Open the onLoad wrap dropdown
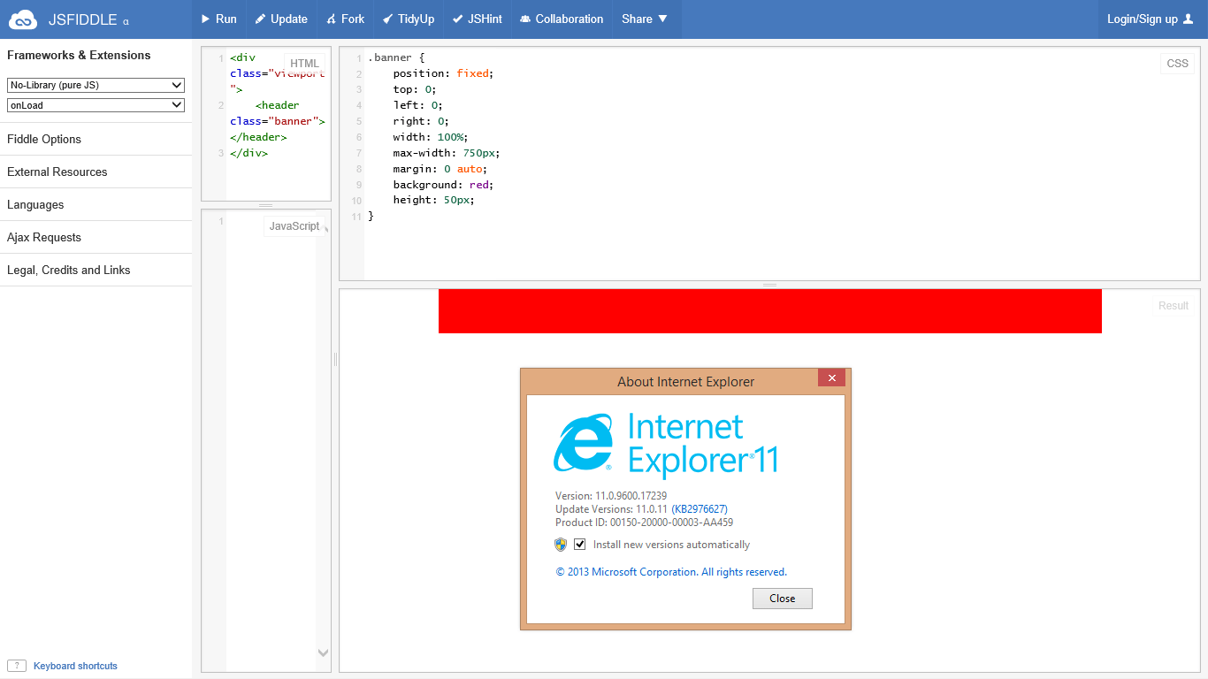 click(96, 105)
